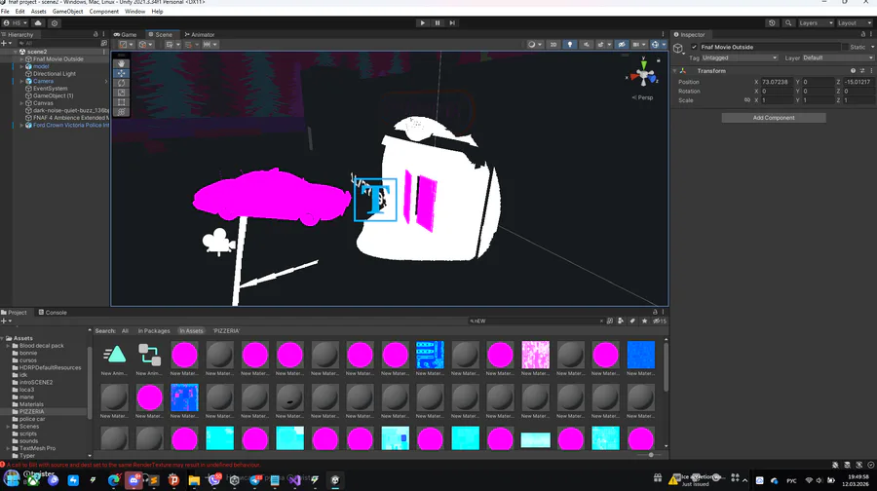
Task: Switch to the Animator tab
Action: [200, 35]
